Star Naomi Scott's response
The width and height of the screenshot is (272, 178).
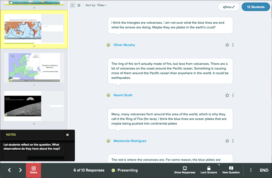click(227, 95)
